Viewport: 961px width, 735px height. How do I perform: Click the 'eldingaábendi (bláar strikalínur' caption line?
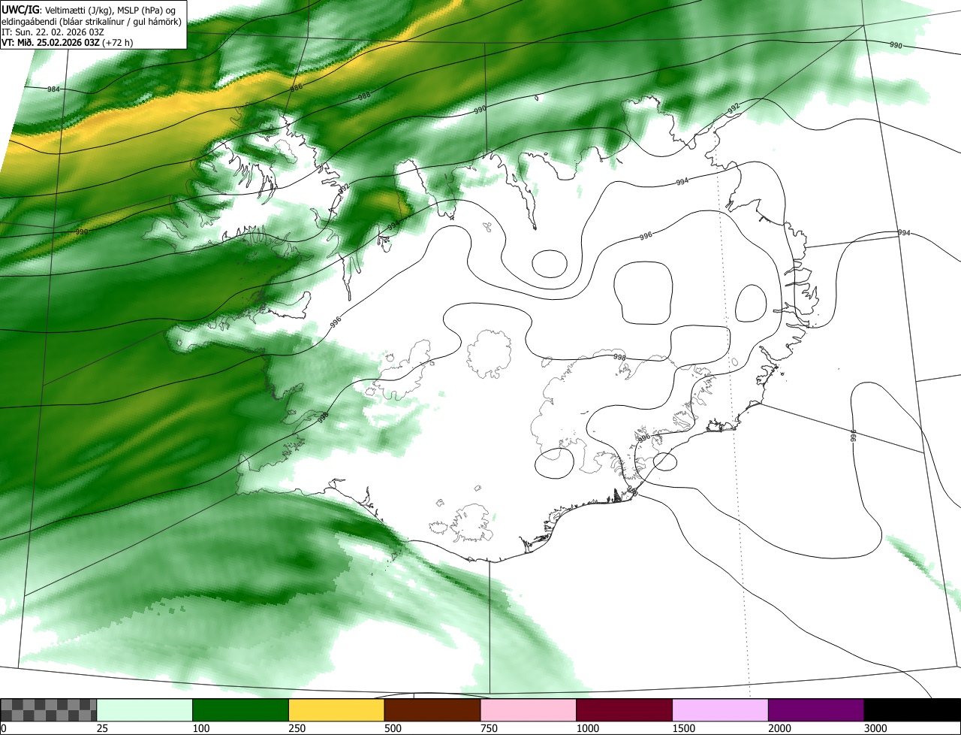point(92,21)
